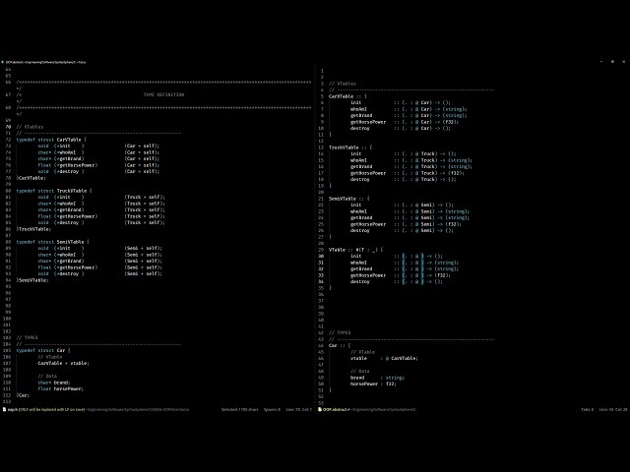Open the 'Tabs: 8' indentation setting

pos(587,409)
